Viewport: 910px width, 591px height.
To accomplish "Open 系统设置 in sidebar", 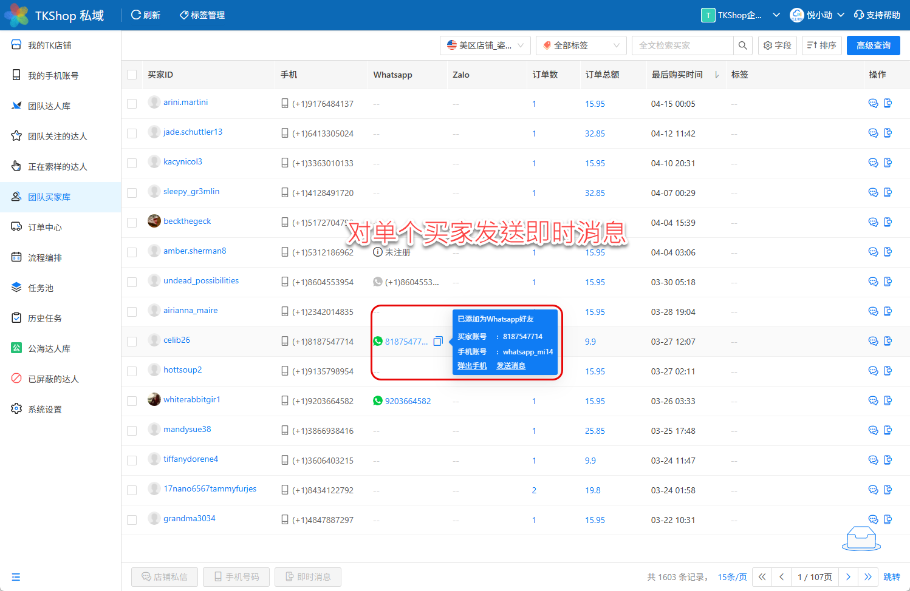I will tap(61, 410).
